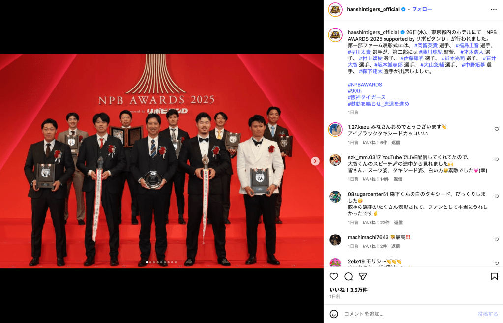This screenshot has height=323, width=503.
Task: Save post with bookmark icon
Action: coord(494,276)
